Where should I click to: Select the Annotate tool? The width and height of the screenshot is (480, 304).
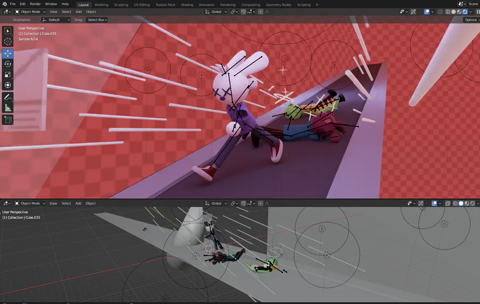(7, 98)
